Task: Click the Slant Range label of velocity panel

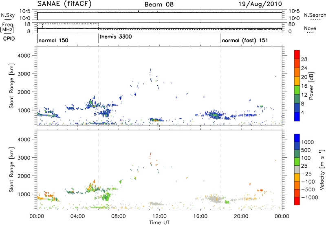Action: pyautogui.click(x=11, y=170)
